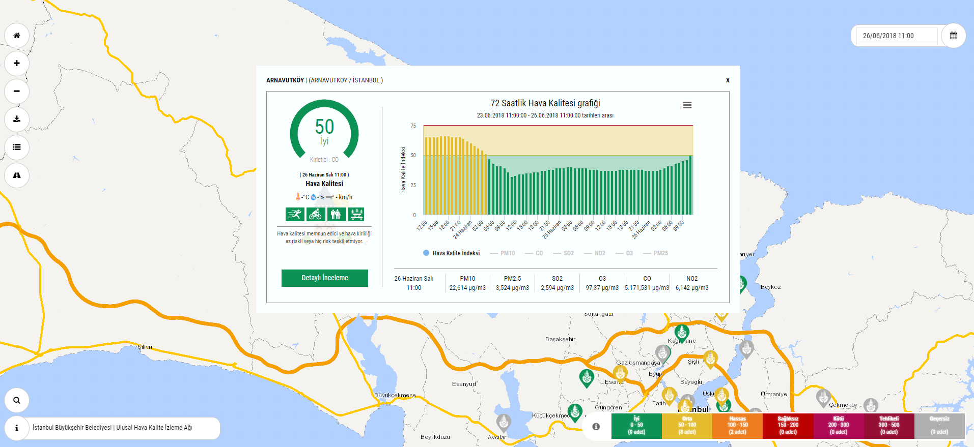The width and height of the screenshot is (974, 447).
Task: Toggle CO series in chart legend
Action: click(x=534, y=253)
